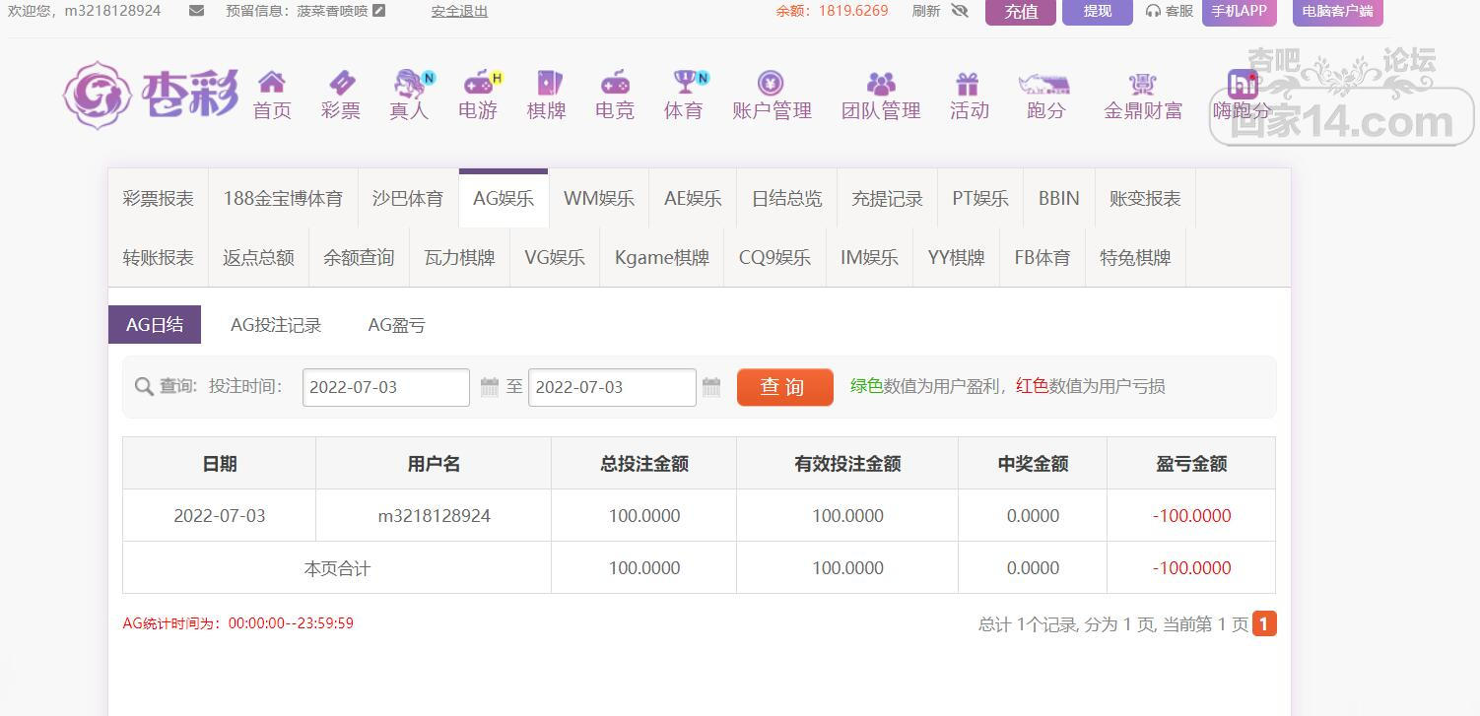
Task: Toggle balance visibility eye icon
Action: point(960,11)
